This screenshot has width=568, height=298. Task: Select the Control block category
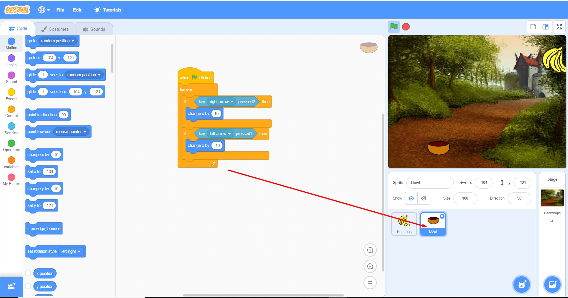pyautogui.click(x=11, y=111)
